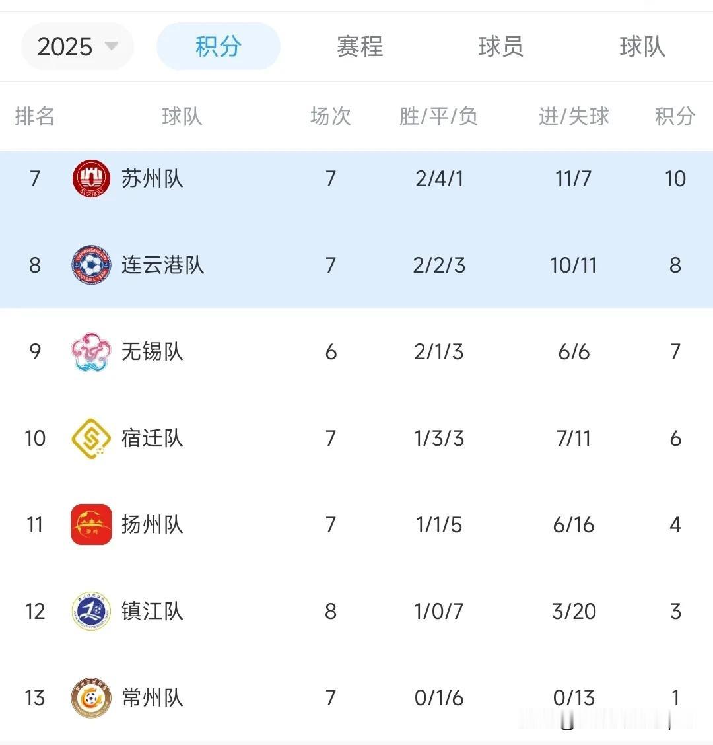Click the 无锡队 pink flower logo
The height and width of the screenshot is (745, 713).
(91, 351)
